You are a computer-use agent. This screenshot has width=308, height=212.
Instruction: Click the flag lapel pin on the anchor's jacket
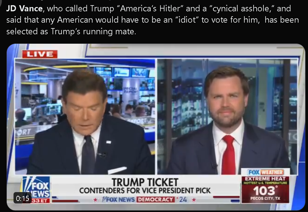coord(109,142)
